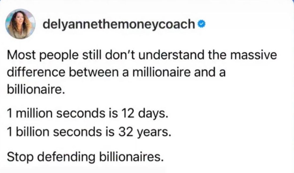Click the text '32 years.'
This screenshot has height=173, width=294.
145,132
